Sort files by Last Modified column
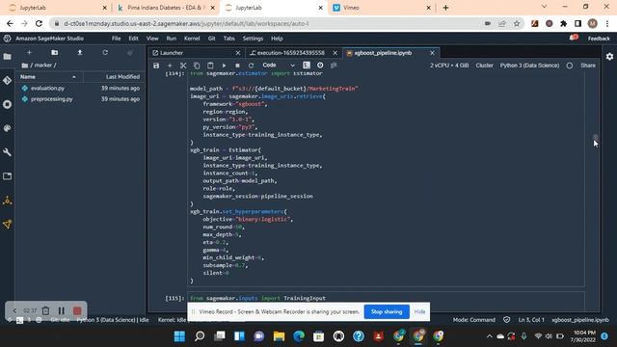The width and height of the screenshot is (617, 347). (x=114, y=77)
